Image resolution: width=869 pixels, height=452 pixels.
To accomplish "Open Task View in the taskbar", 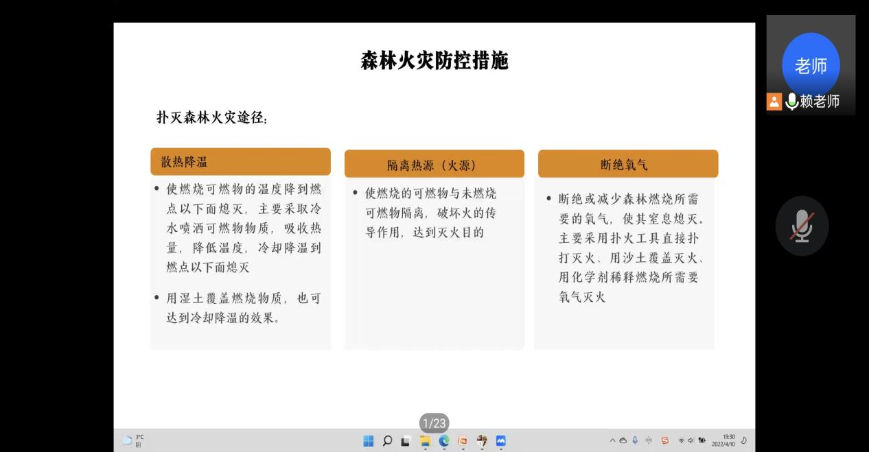I will (x=406, y=441).
